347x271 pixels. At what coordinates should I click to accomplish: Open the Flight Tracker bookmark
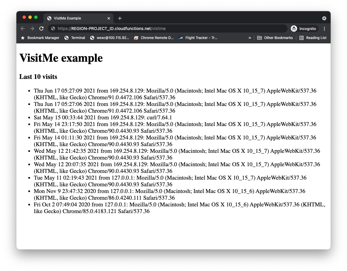coord(198,38)
